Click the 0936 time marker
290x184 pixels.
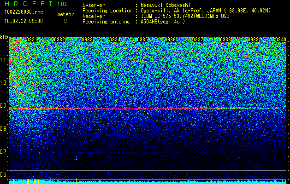click(170, 40)
